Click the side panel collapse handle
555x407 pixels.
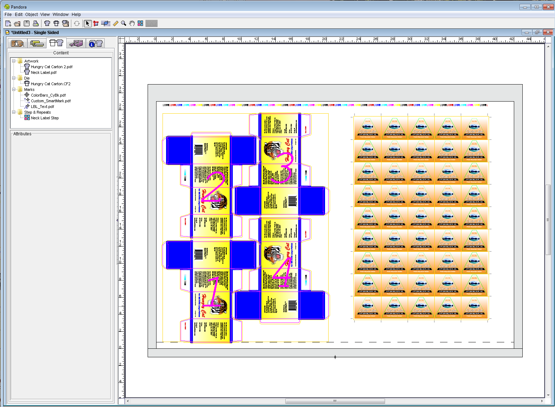[117, 220]
